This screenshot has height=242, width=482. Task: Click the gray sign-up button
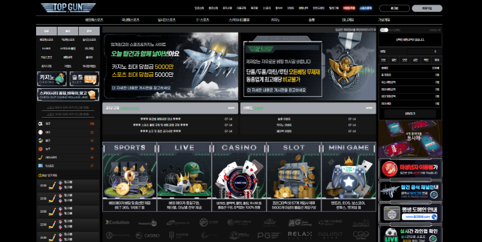coord(427,8)
